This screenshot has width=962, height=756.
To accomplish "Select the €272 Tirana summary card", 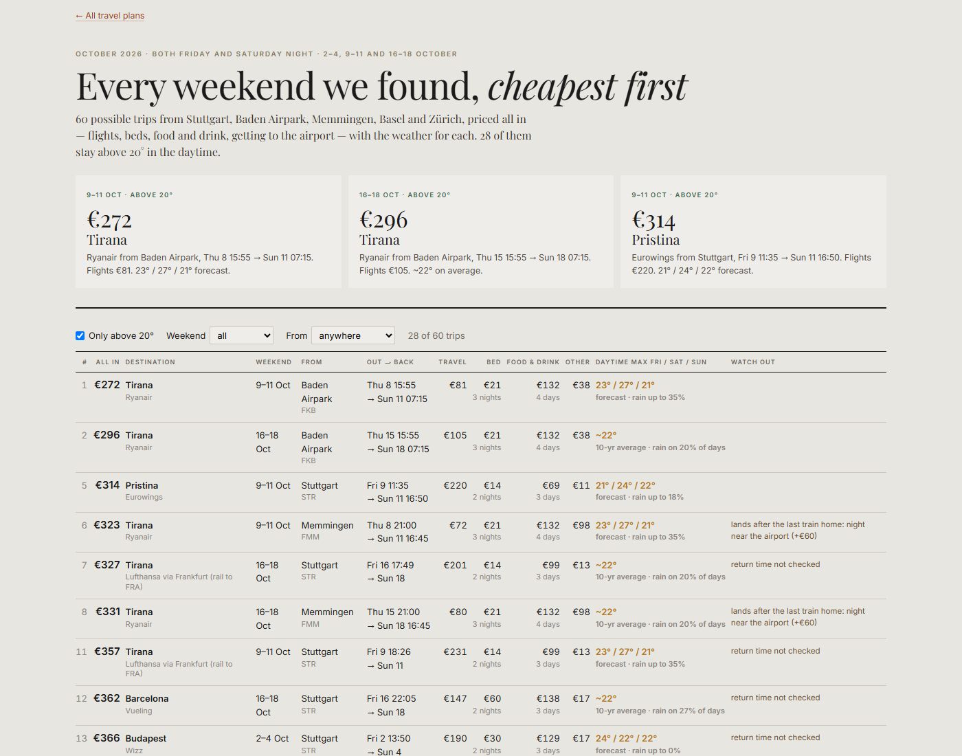I will coord(208,232).
